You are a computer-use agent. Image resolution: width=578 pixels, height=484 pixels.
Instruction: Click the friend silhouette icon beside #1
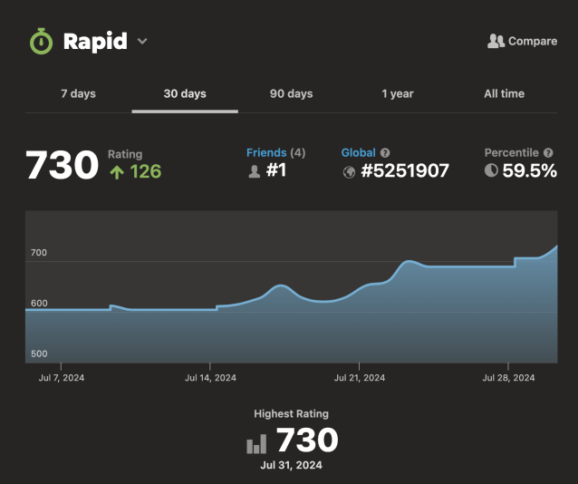tap(255, 171)
